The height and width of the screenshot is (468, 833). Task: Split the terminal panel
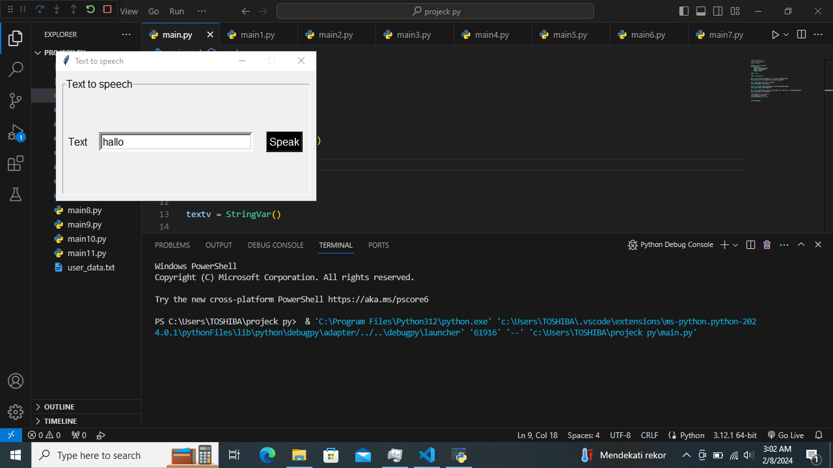(x=750, y=245)
